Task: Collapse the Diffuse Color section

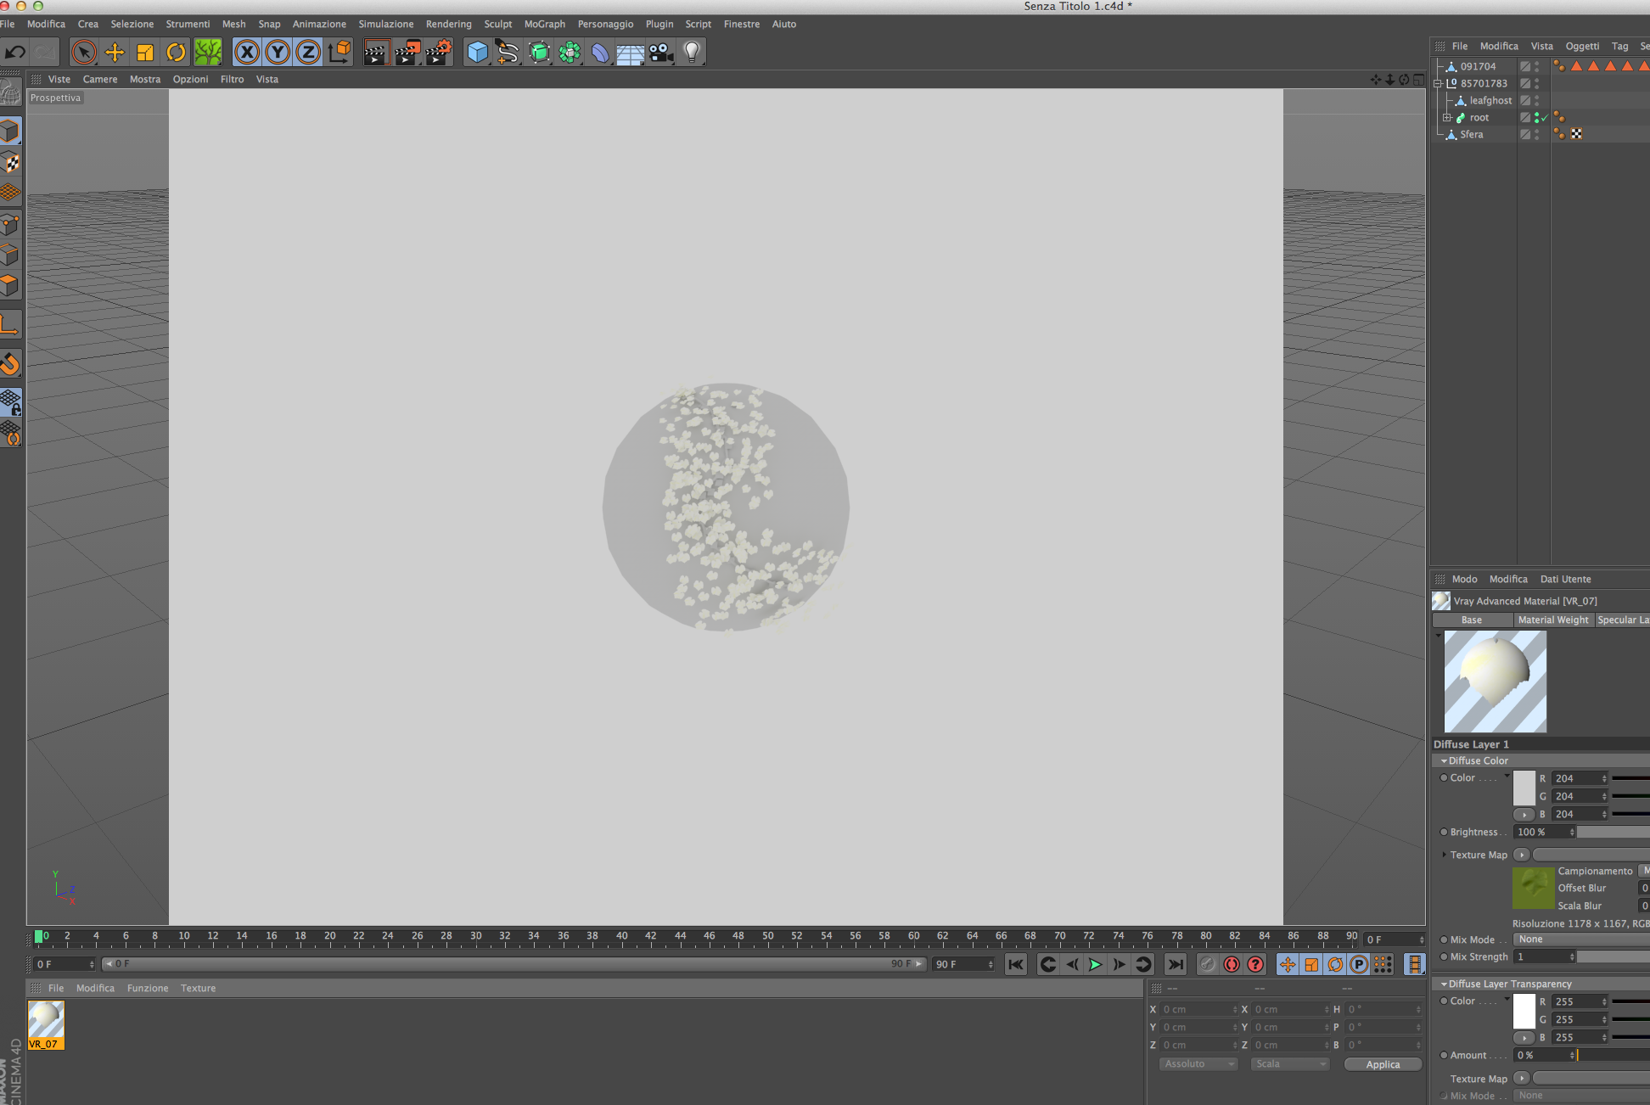Action: coord(1444,760)
